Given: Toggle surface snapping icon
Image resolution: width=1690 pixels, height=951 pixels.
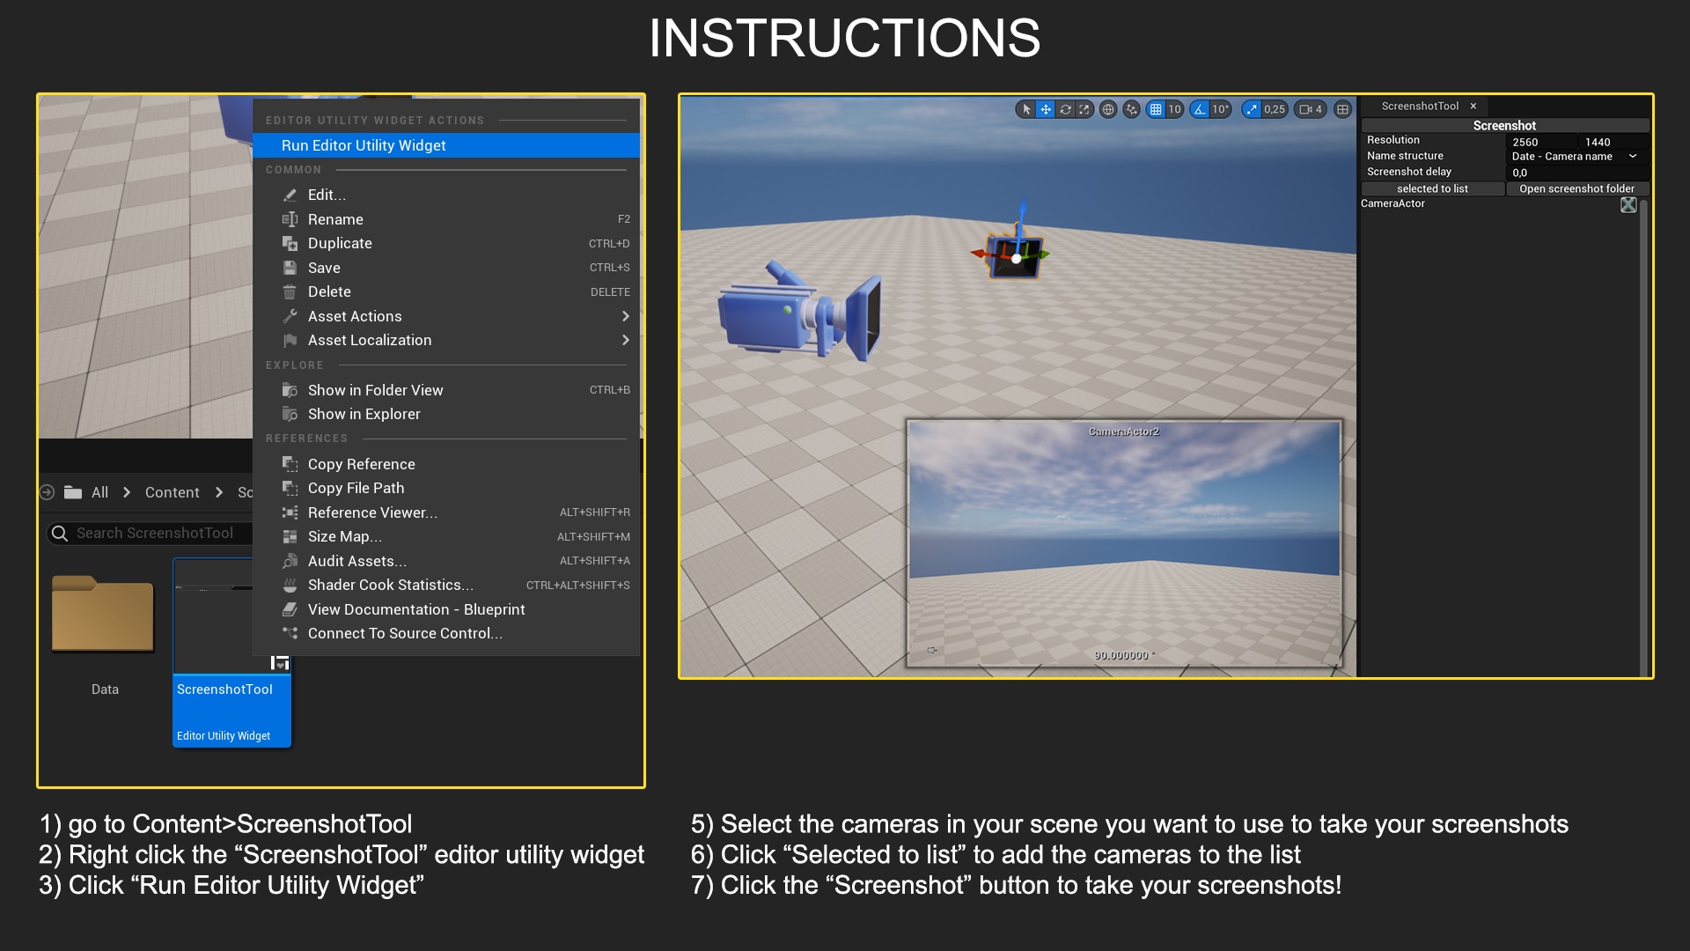Looking at the screenshot, I should [1131, 110].
